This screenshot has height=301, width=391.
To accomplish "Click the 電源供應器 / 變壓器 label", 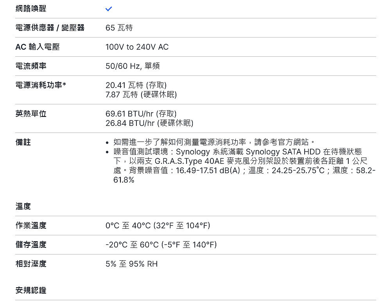I will [x=50, y=28].
